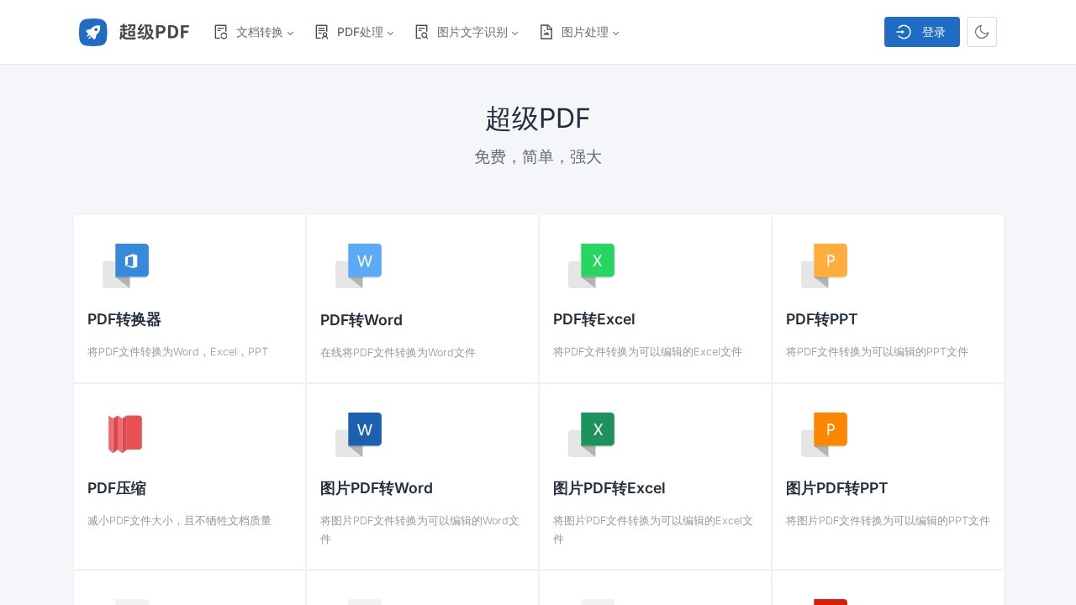Click the 图片PDF转PPT orange icon
Viewport: 1076px width, 605px height.
tap(830, 429)
